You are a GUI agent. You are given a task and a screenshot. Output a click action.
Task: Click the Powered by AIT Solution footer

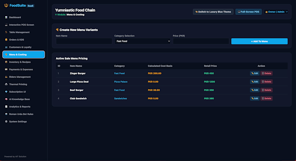coord(15,157)
